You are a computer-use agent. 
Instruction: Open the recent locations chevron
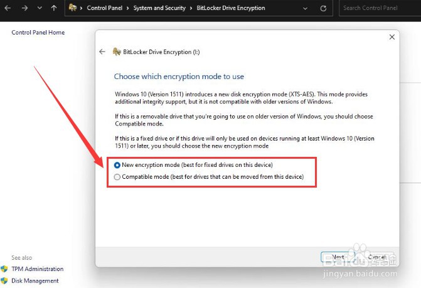click(x=39, y=8)
